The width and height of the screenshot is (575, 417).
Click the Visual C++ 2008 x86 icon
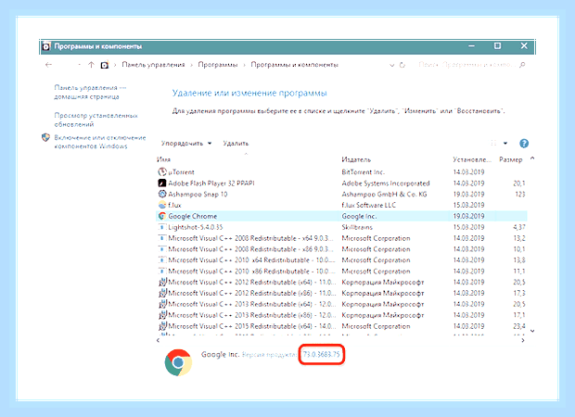coord(162,248)
